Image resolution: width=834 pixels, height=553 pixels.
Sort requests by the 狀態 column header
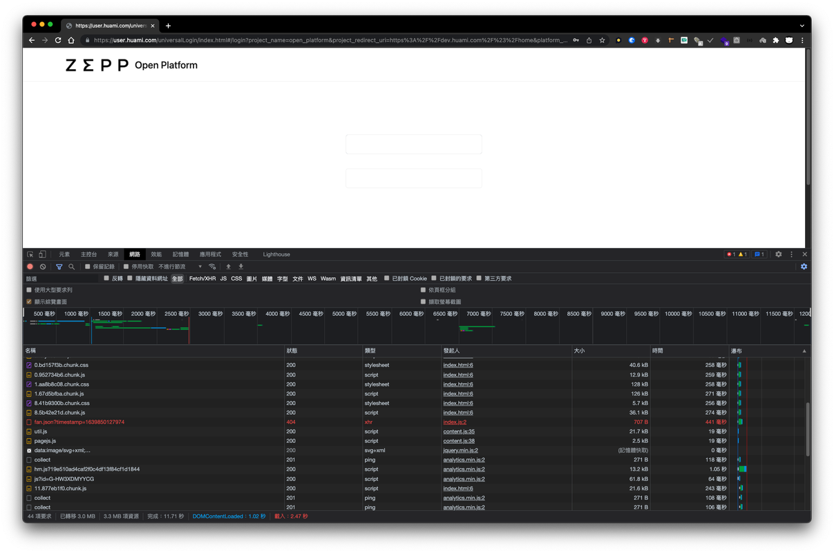point(323,351)
